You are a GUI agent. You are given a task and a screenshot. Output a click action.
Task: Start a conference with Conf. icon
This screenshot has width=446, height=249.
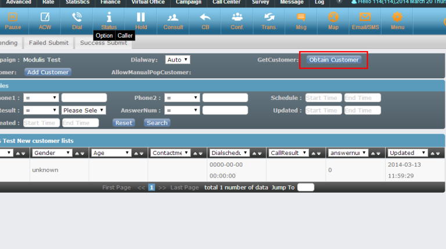237,17
